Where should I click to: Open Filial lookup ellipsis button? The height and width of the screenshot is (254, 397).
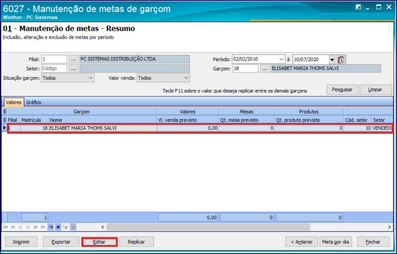(74, 59)
